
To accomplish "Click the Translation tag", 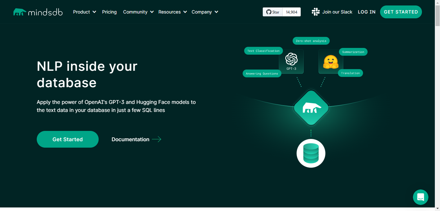I will point(350,73).
